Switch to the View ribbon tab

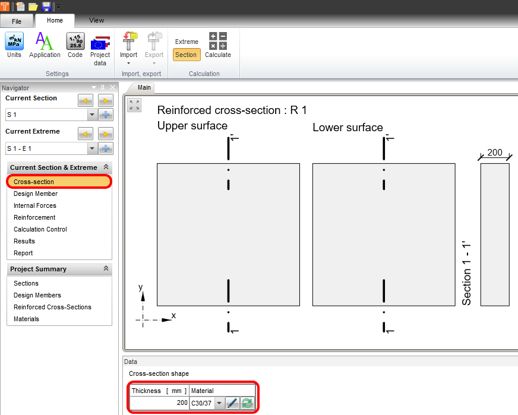[x=96, y=20]
